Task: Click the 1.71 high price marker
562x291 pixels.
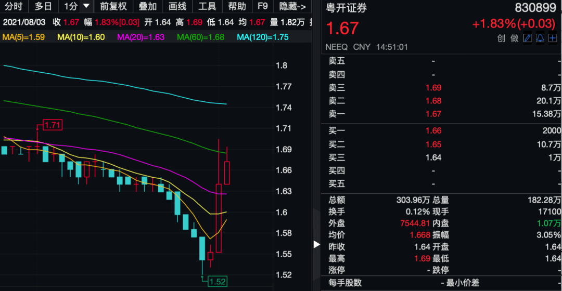Action: pyautogui.click(x=53, y=125)
